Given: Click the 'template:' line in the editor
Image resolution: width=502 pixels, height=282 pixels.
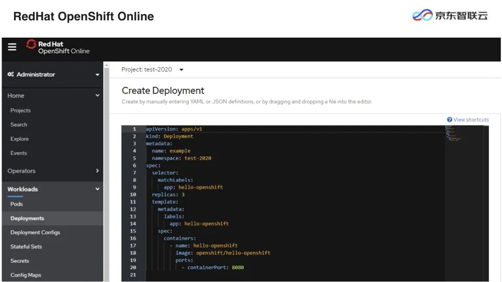Looking at the screenshot, I should (x=165, y=202).
